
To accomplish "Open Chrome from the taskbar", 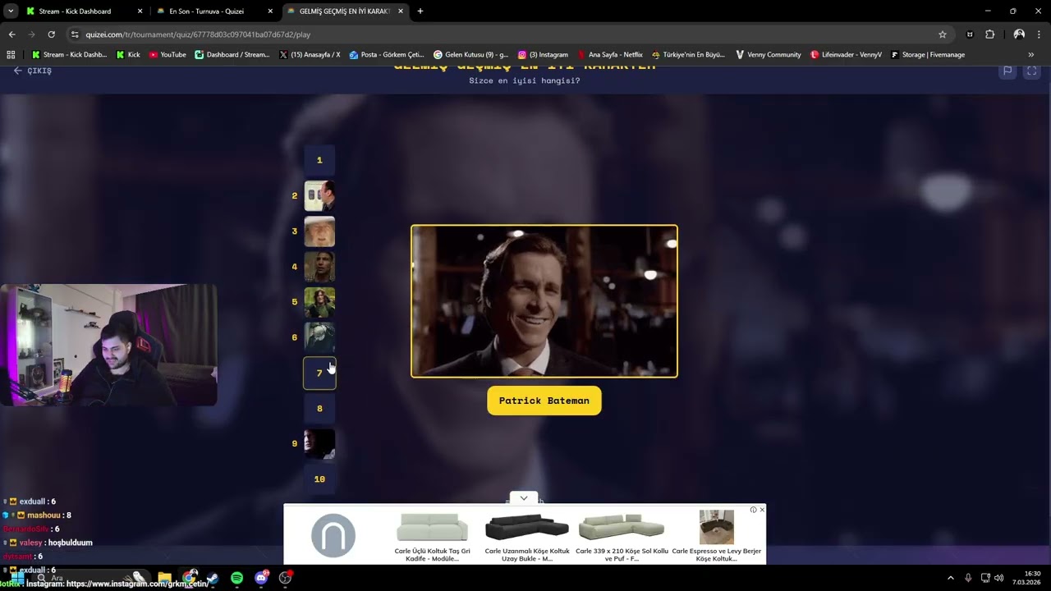I will coord(190,578).
